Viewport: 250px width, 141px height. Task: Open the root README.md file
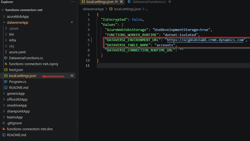pos(17,135)
